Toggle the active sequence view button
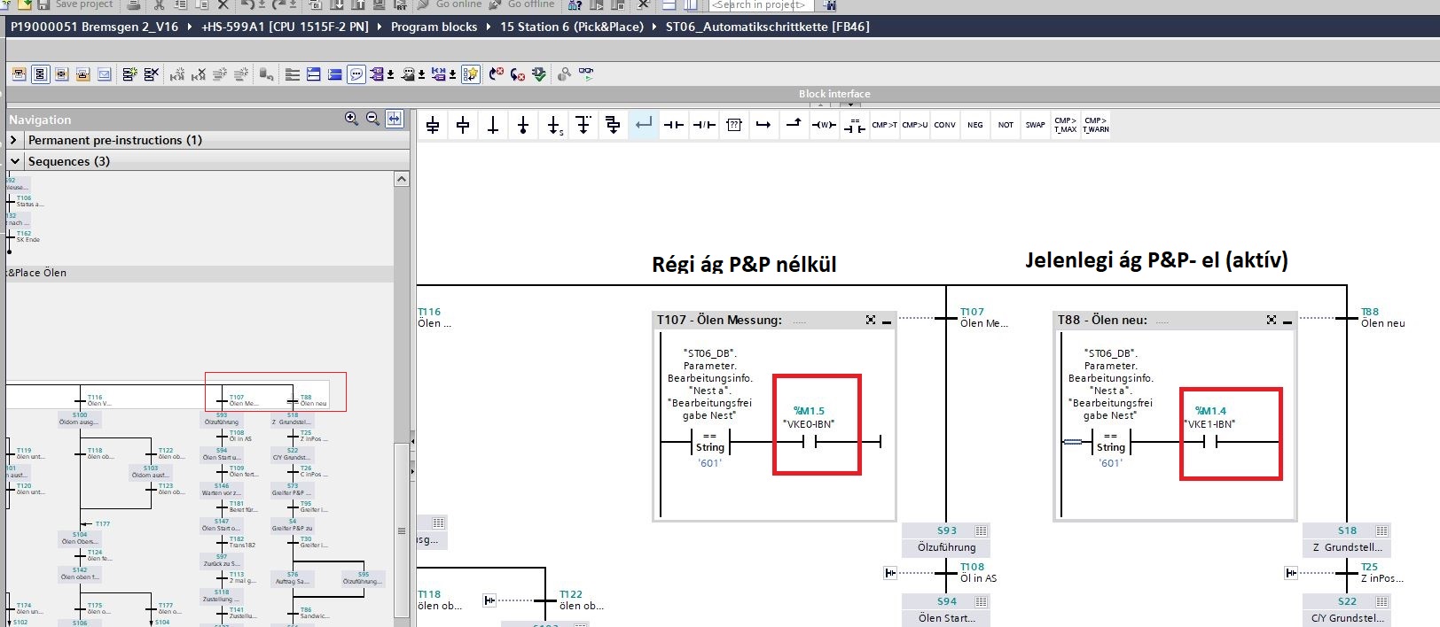Image resolution: width=1440 pixels, height=627 pixels. [40, 74]
